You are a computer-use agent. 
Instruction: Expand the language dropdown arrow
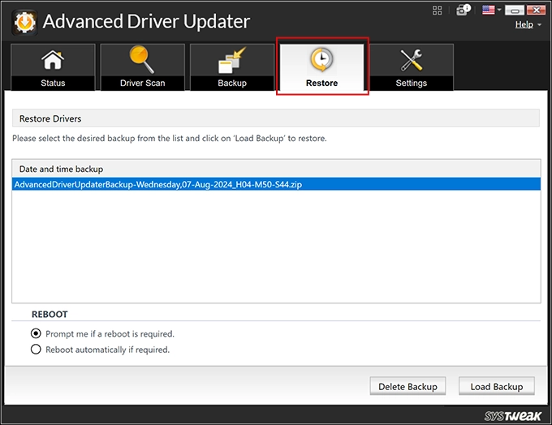point(499,10)
